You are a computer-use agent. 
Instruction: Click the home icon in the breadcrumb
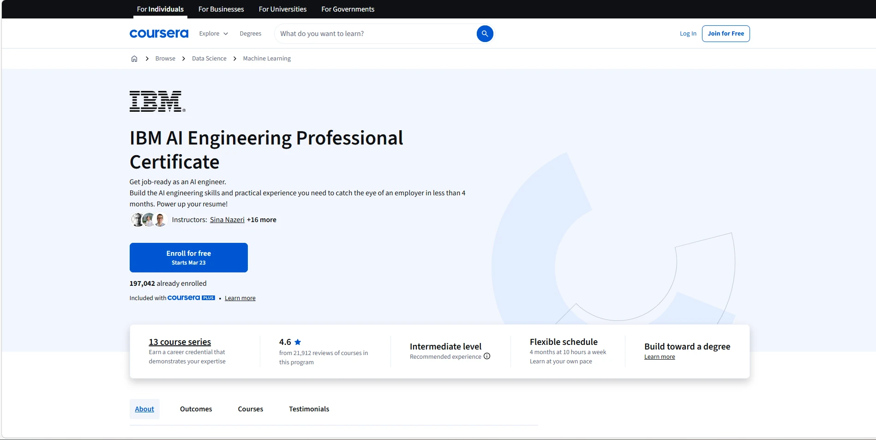[134, 58]
